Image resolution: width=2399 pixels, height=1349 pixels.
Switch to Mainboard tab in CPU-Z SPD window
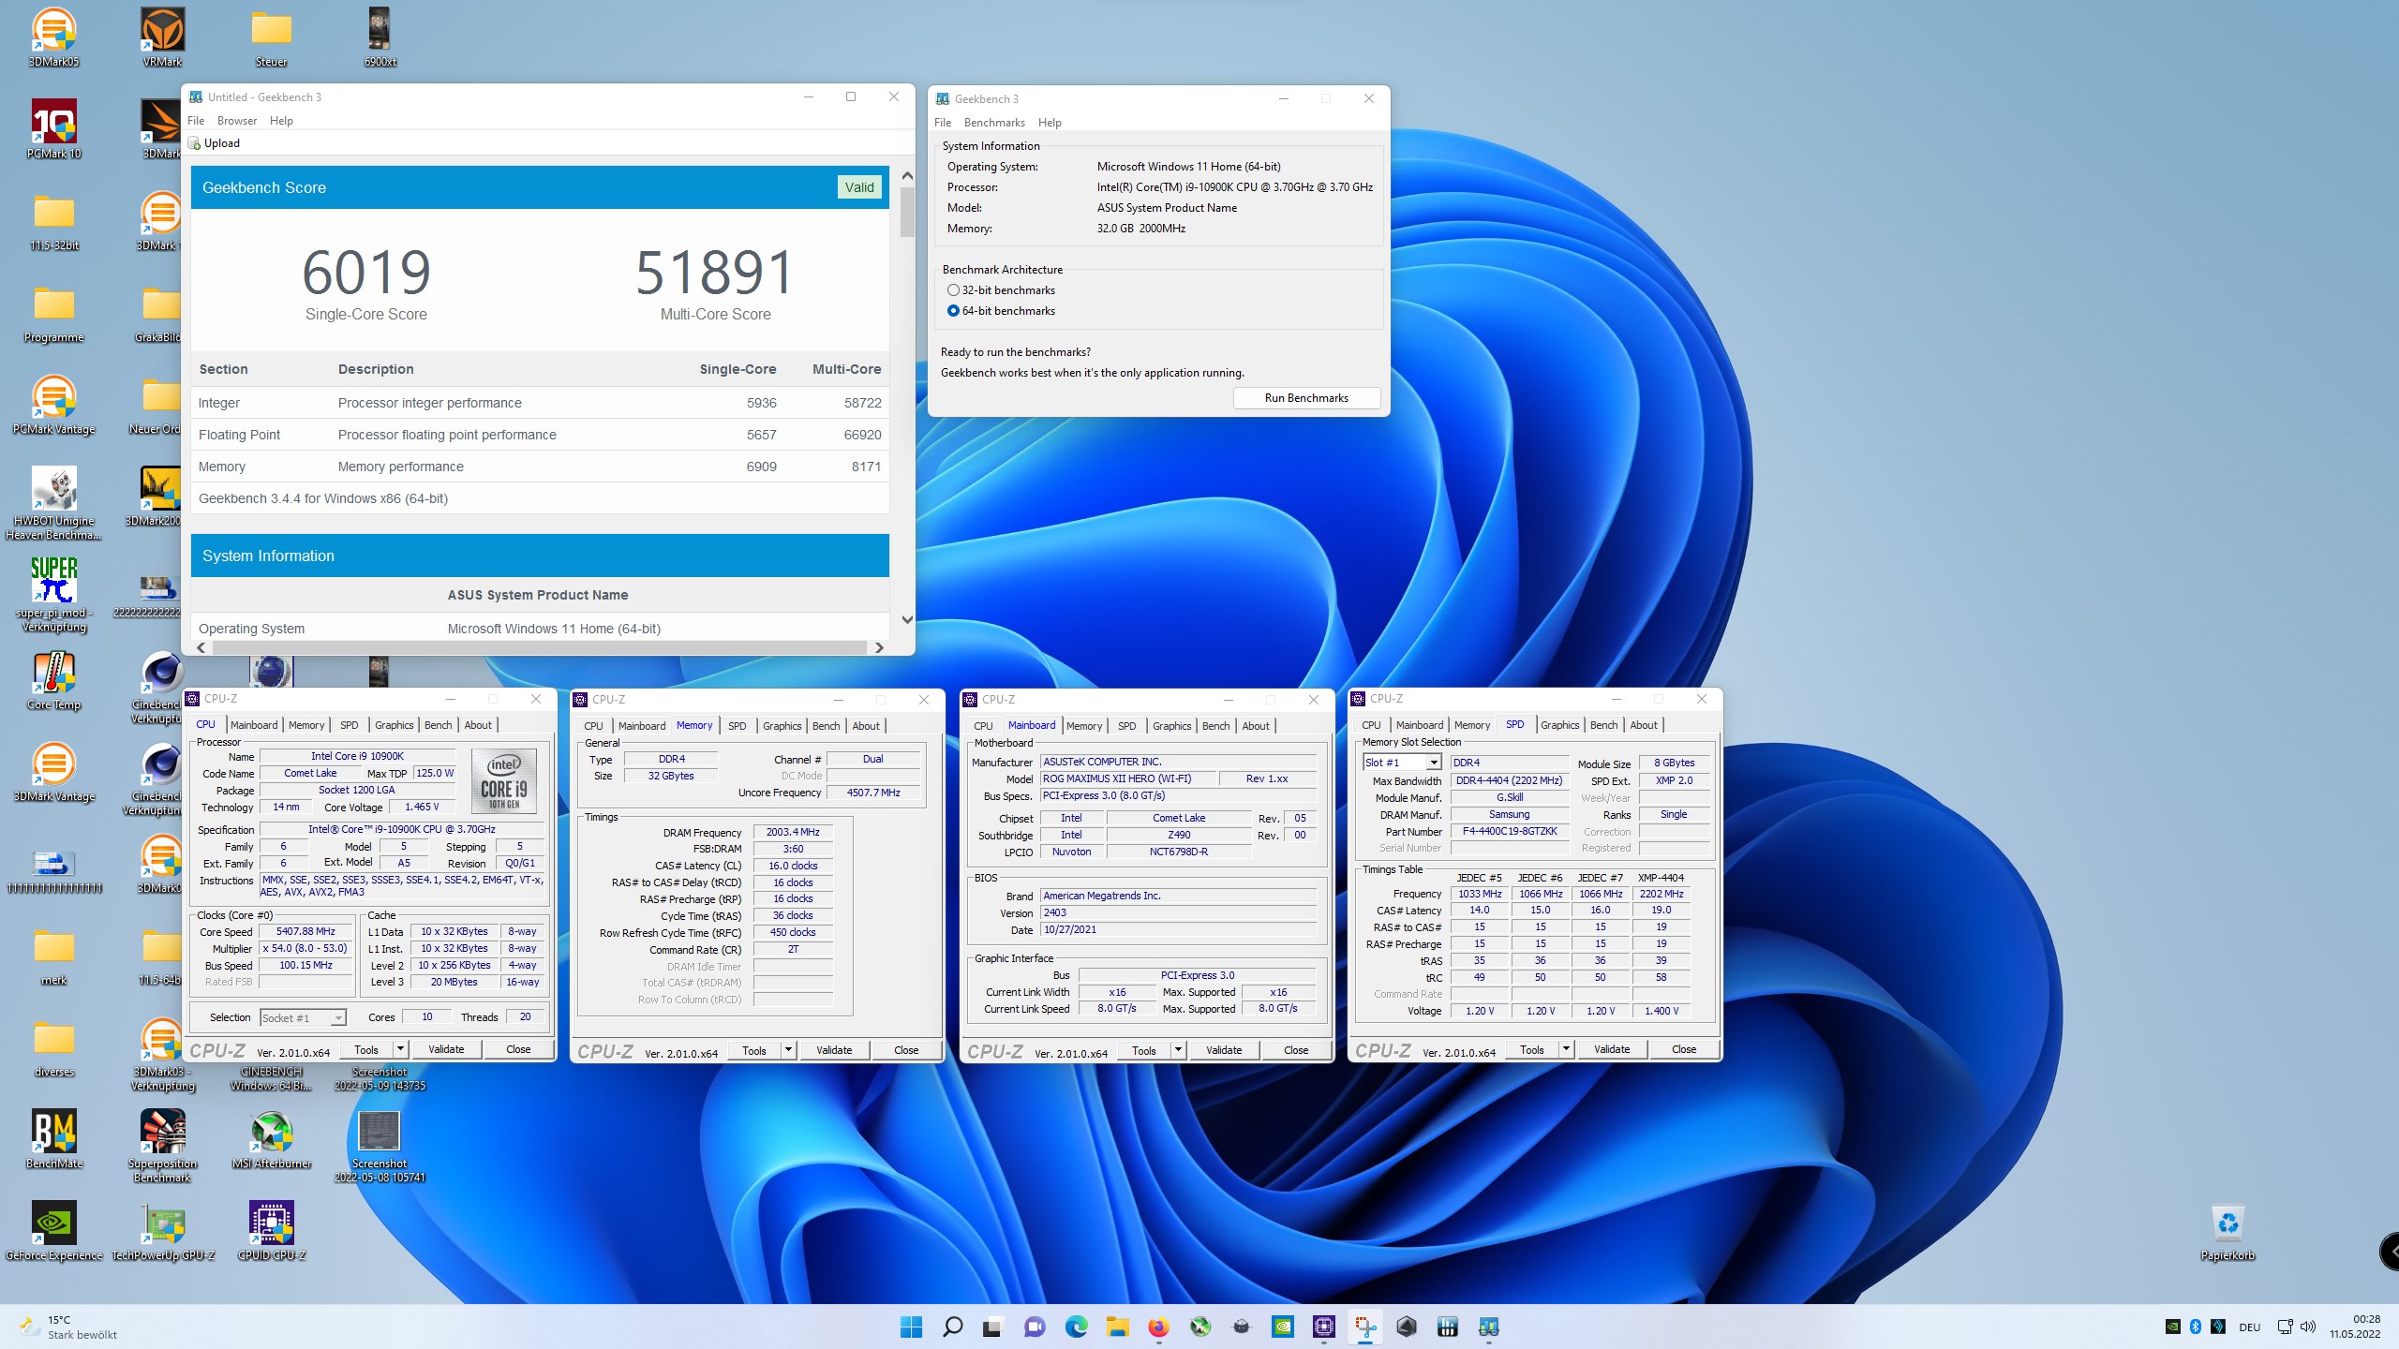pos(1420,725)
